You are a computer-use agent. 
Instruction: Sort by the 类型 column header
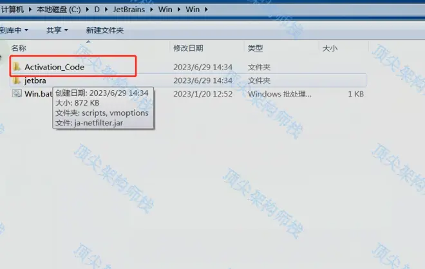pyautogui.click(x=255, y=48)
